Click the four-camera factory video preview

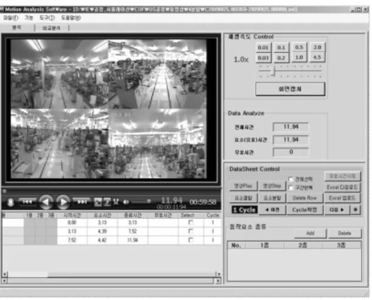(108, 109)
